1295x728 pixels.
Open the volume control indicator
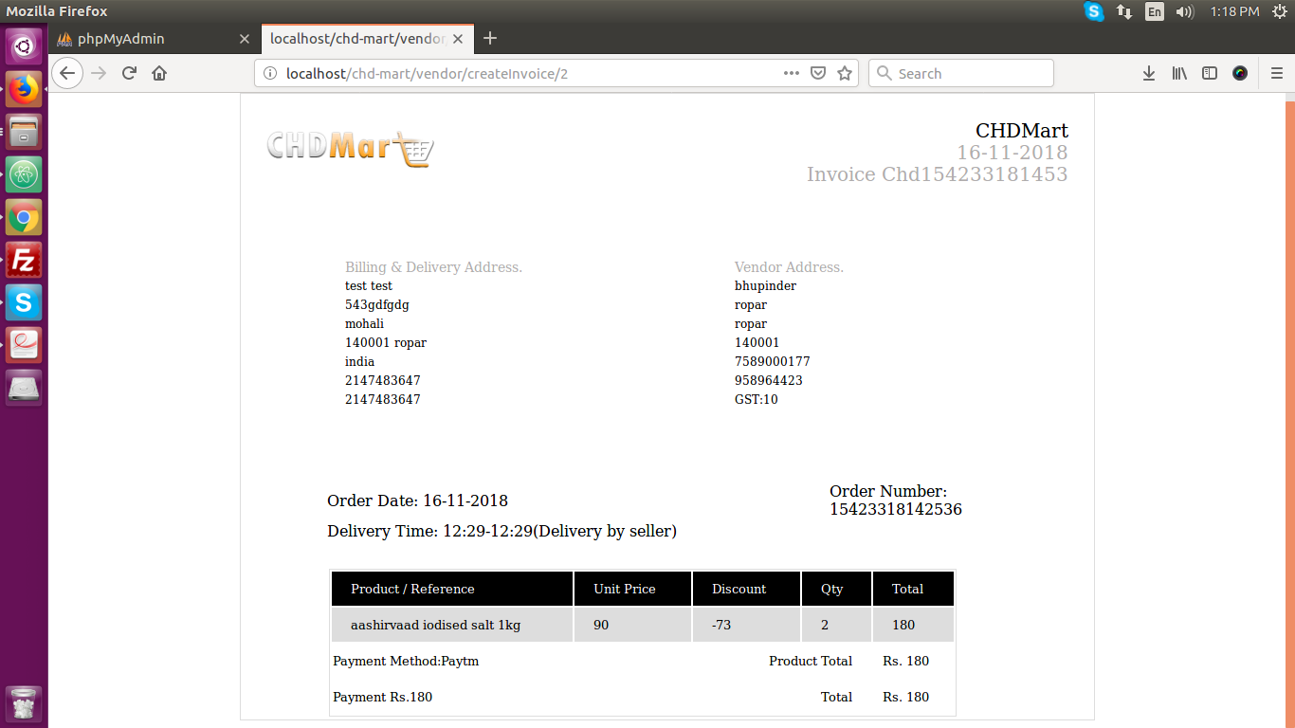click(x=1184, y=11)
